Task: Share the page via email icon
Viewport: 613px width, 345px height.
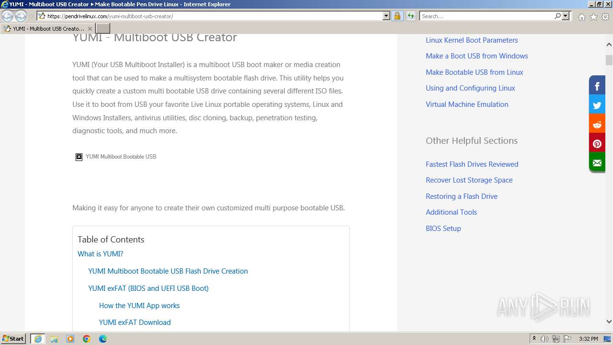Action: [597, 163]
